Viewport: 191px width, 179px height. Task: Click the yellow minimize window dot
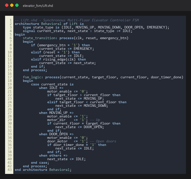pyautogui.click(x=12, y=5)
